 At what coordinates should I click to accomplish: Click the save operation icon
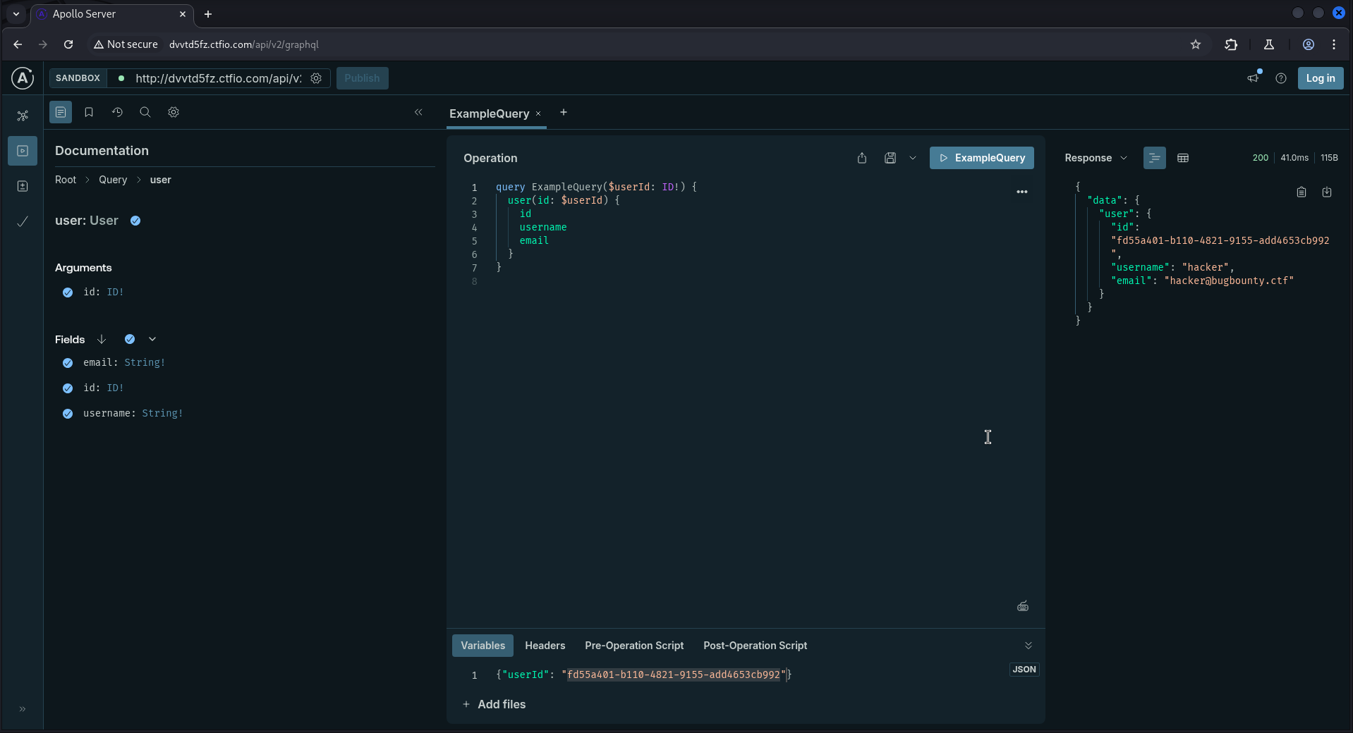890,158
